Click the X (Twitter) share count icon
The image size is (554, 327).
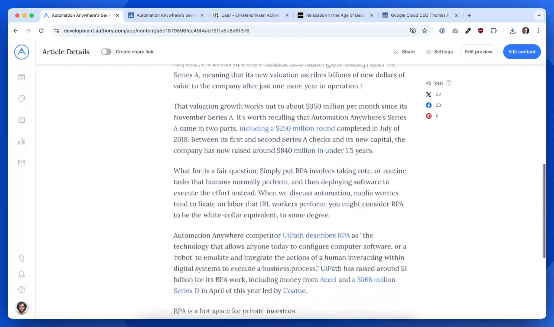pos(429,94)
